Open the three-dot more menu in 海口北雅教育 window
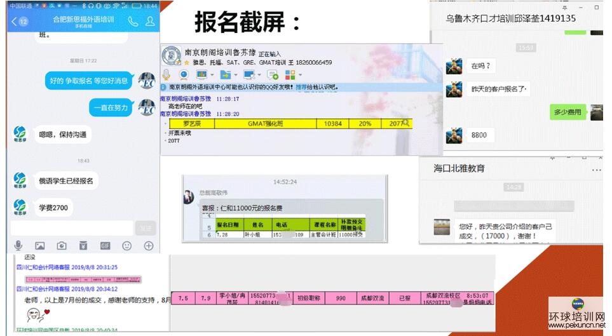Screen dimensions: 612x336 (596, 170)
